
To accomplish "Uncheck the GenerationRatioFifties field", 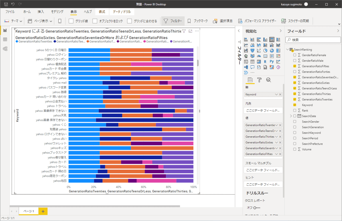I will click(295, 66).
